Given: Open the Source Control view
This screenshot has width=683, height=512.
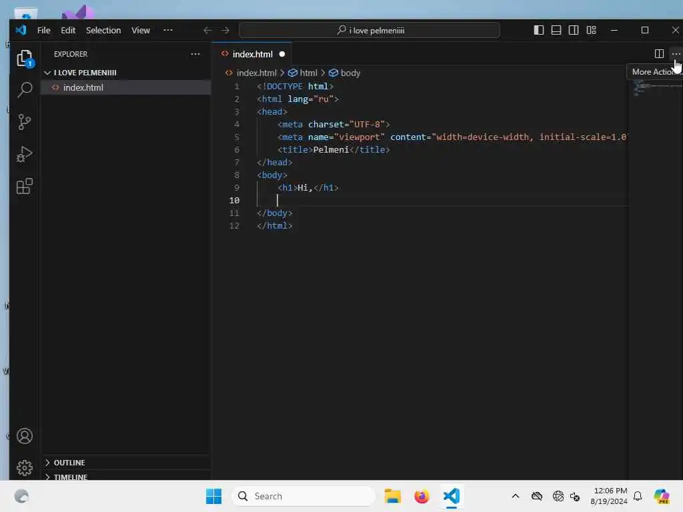Looking at the screenshot, I should [x=25, y=122].
